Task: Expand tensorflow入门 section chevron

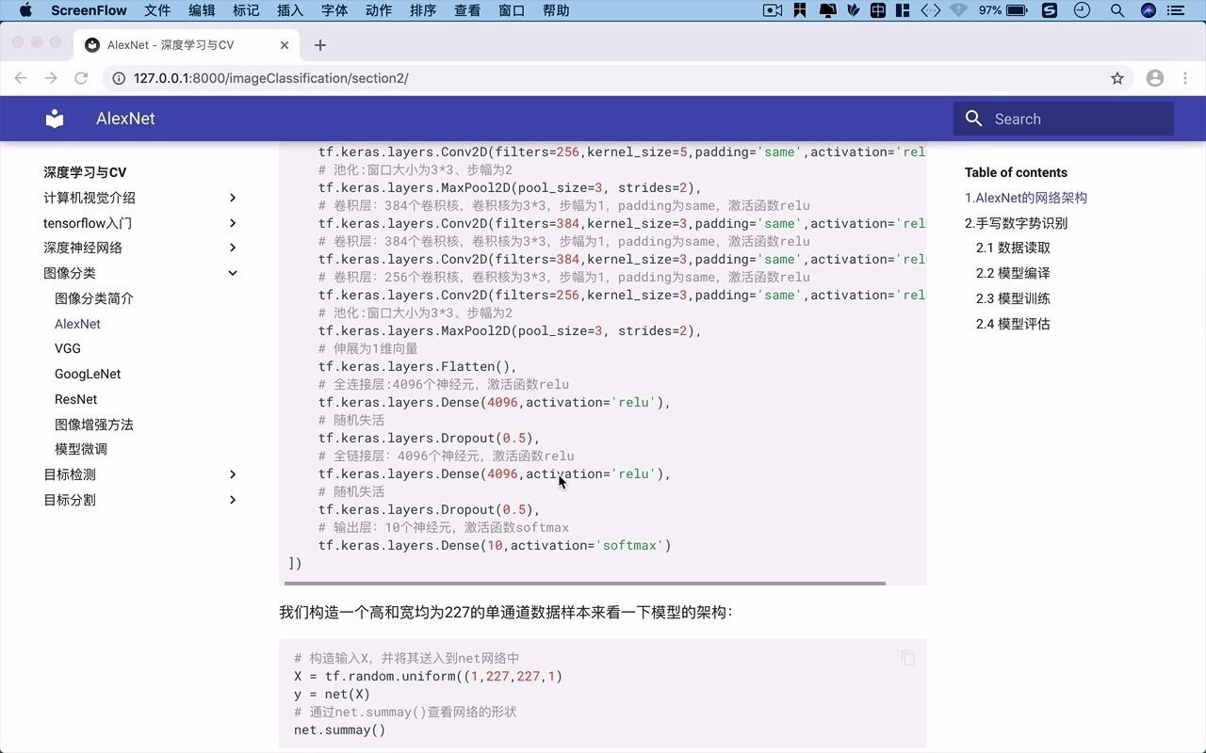Action: (x=233, y=223)
